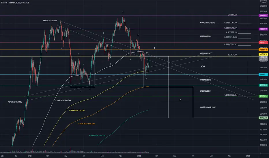The image size is (269, 158).
Task: Click the orange 45380.16 price tag
Action: (263, 50)
